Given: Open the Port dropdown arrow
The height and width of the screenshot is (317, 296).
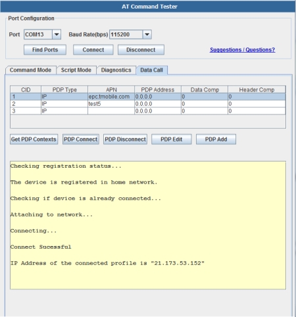Looking at the screenshot, I should coord(57,34).
